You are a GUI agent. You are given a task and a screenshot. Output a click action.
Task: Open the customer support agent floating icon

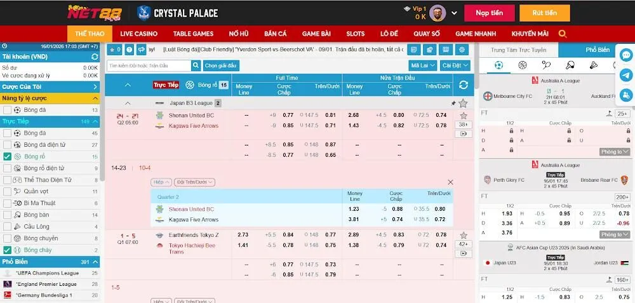coord(626,95)
